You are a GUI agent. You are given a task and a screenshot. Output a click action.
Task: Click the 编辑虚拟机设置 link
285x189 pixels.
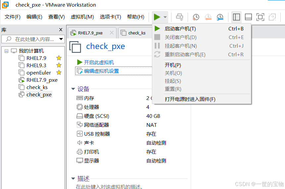coord(101,71)
